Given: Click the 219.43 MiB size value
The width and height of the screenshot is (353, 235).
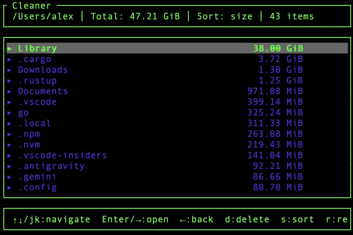Looking at the screenshot, I should click(275, 144).
